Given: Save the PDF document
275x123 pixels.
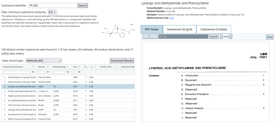Looking at the screenshot, I should (269, 37).
